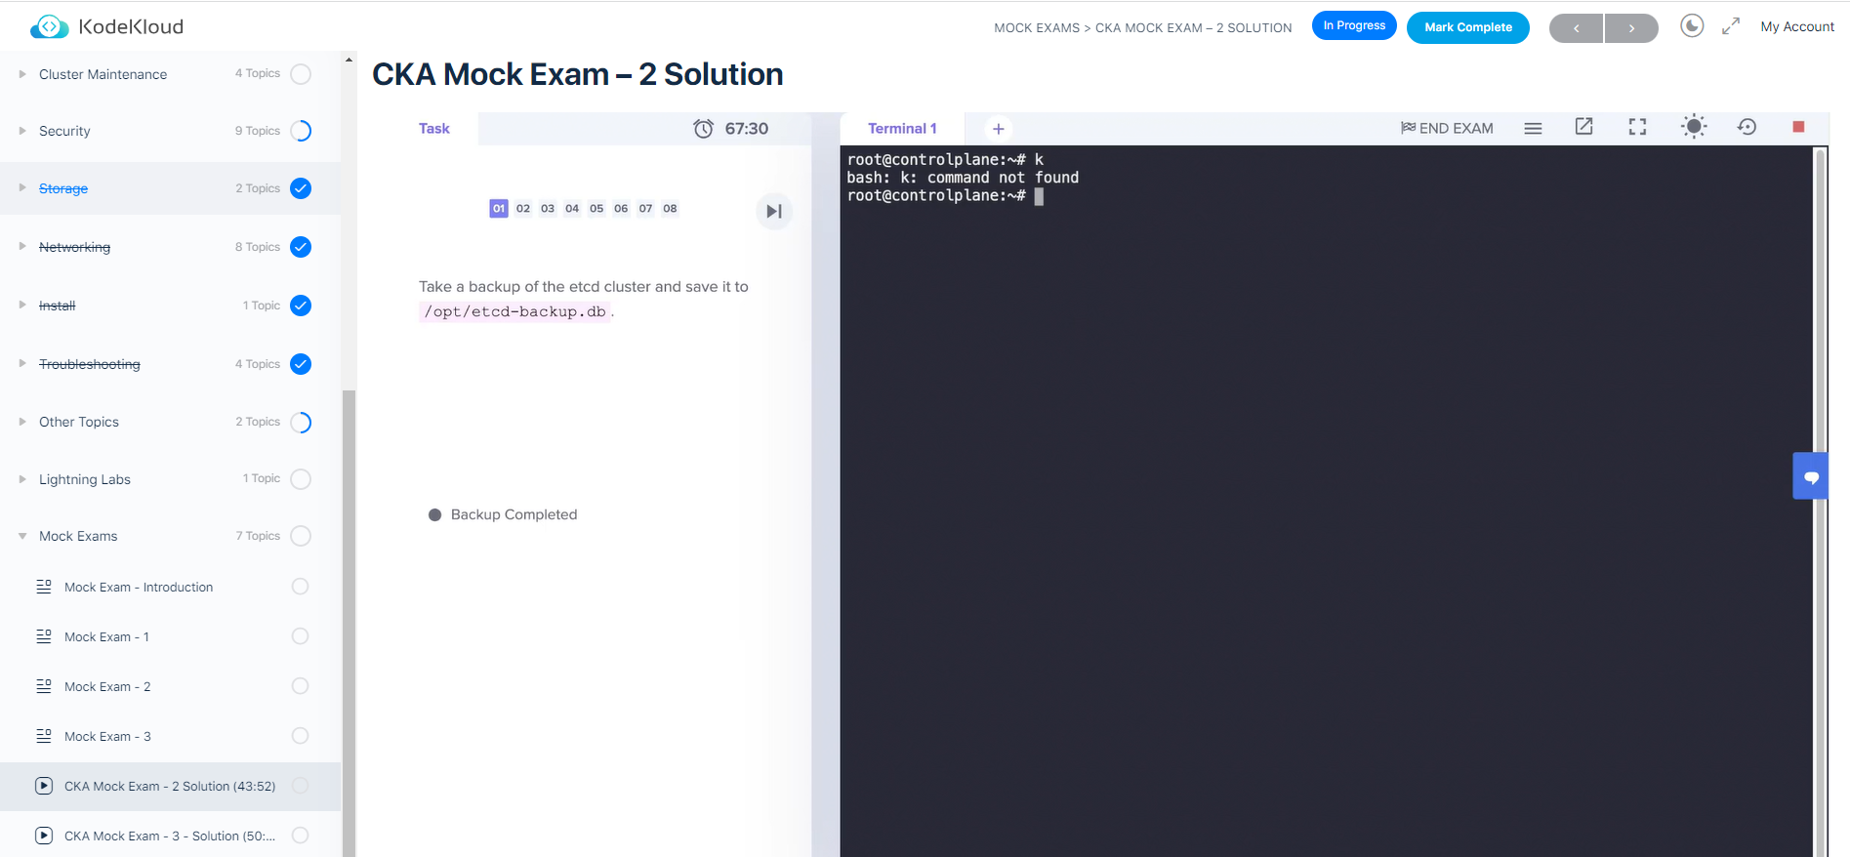Toggle Storage completed checkmark
The height and width of the screenshot is (857, 1850).
point(301,188)
